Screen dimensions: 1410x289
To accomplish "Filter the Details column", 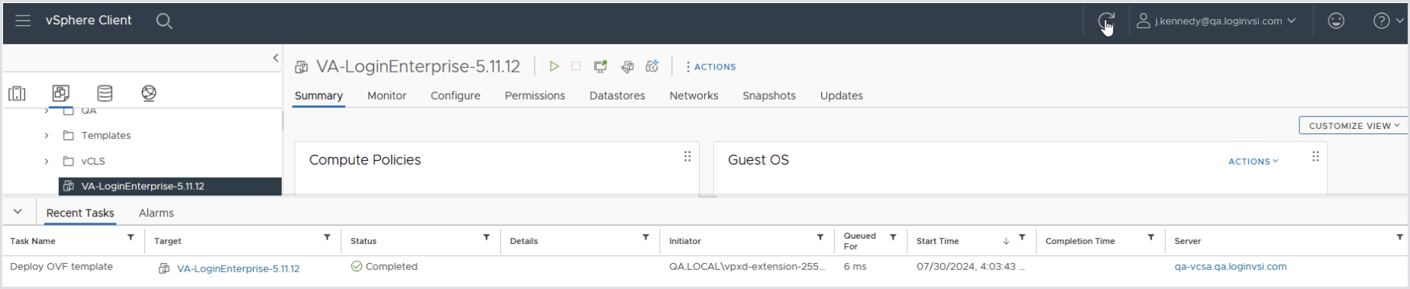I will click(x=645, y=238).
